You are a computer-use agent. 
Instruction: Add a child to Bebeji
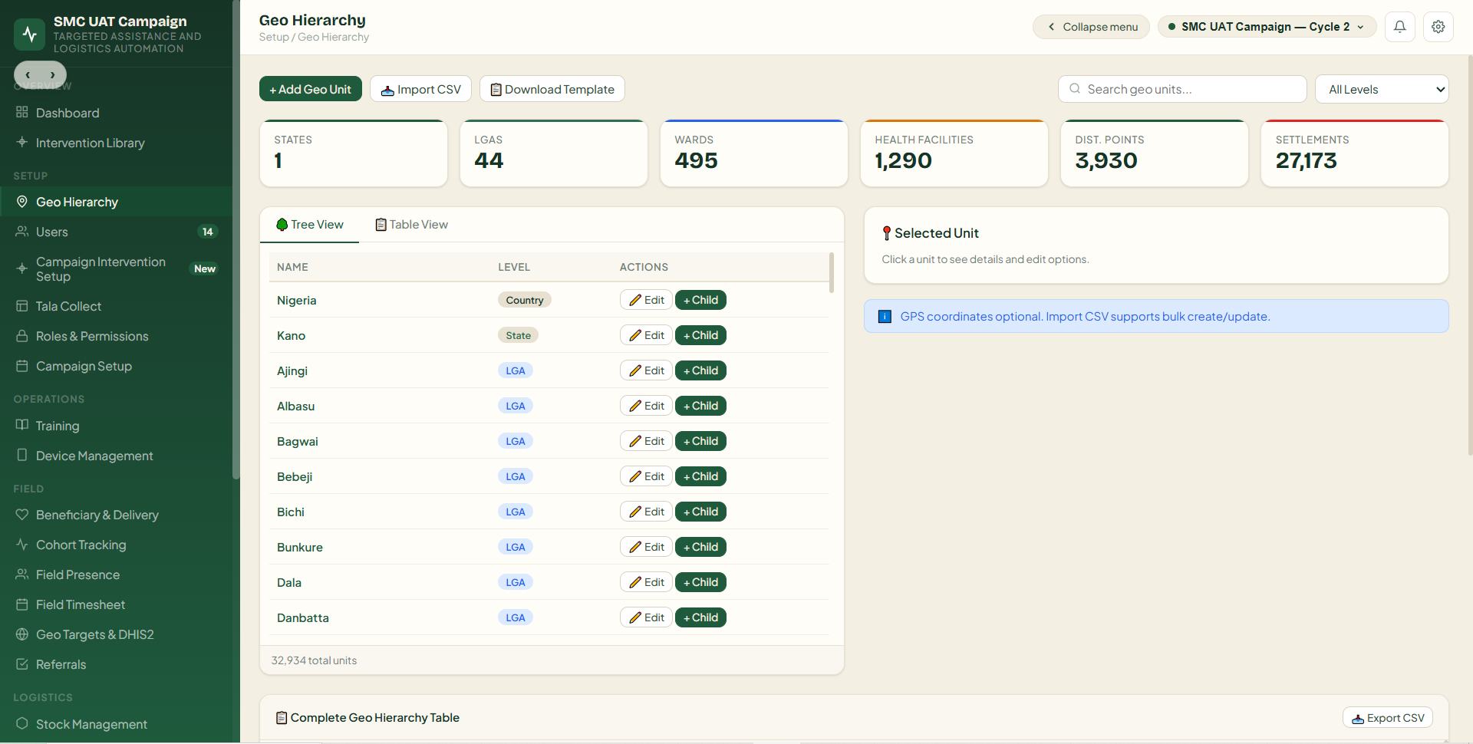click(x=700, y=476)
